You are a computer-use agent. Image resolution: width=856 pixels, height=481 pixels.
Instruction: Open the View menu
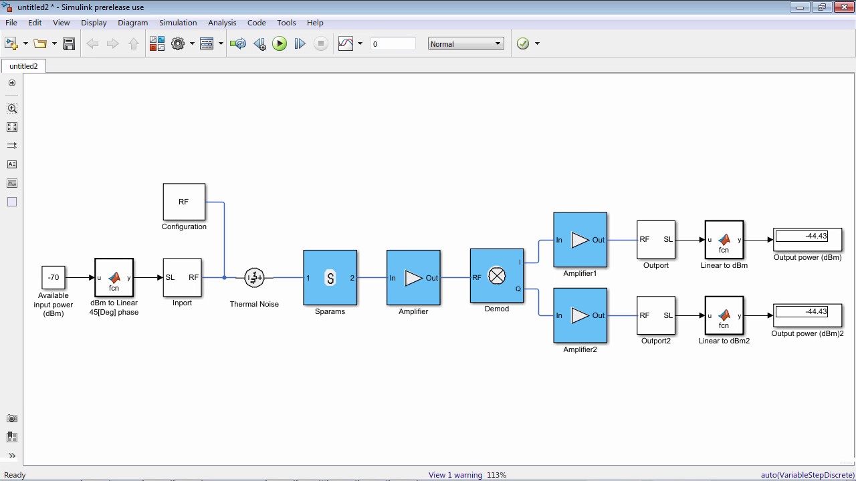[x=62, y=22]
